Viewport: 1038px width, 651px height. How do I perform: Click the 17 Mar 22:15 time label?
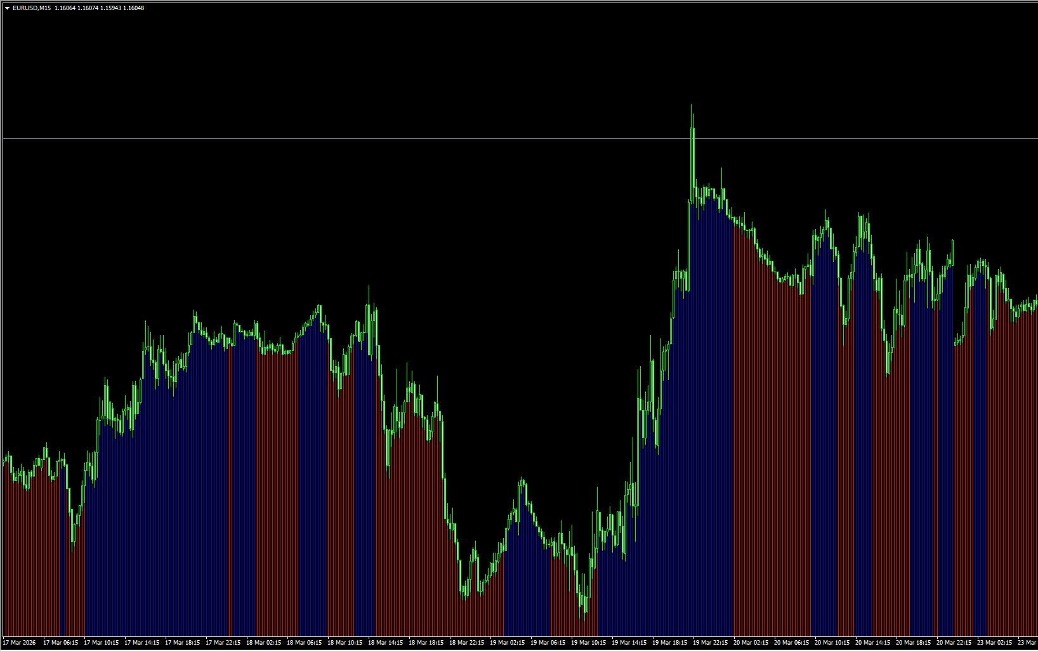tap(223, 643)
